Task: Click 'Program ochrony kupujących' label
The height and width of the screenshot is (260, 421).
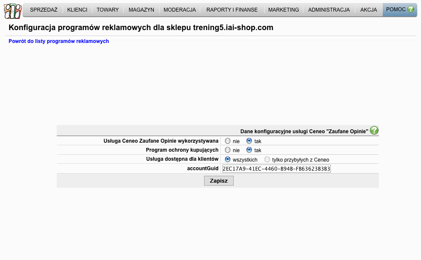Action: point(182,150)
